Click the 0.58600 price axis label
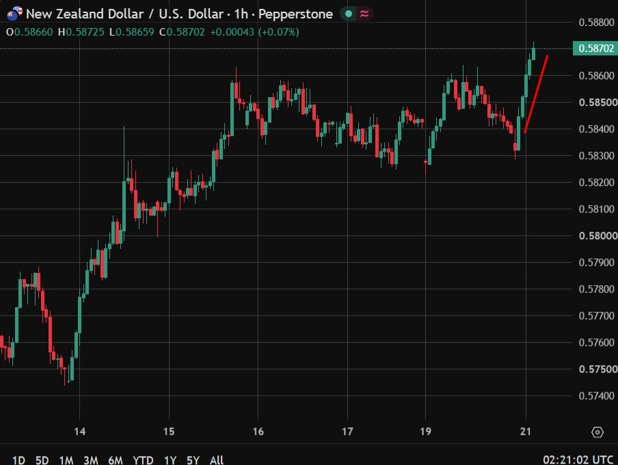 point(596,75)
